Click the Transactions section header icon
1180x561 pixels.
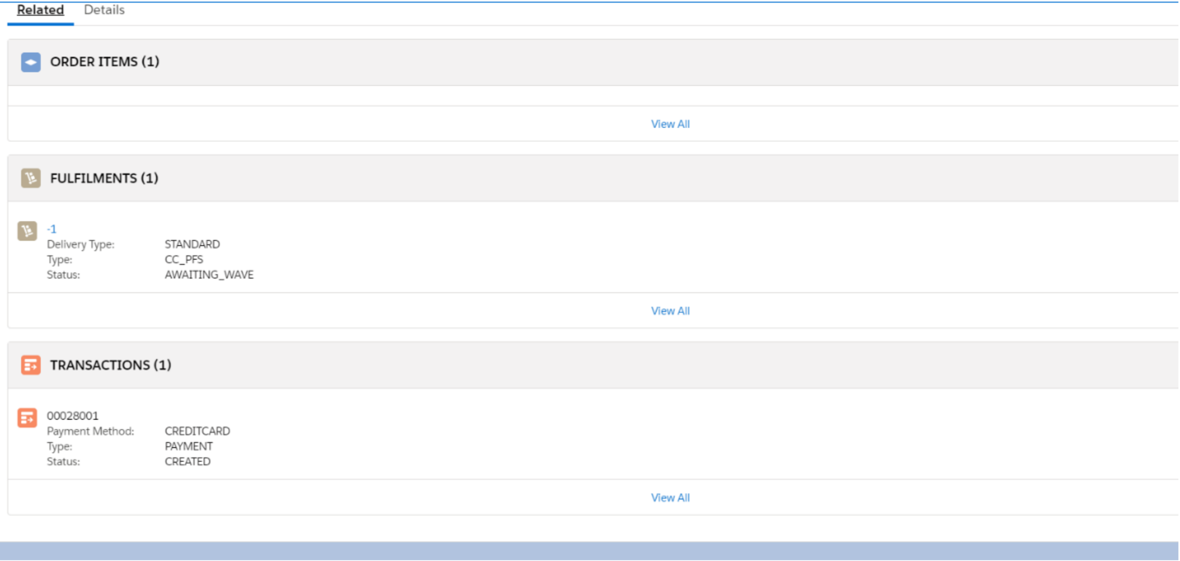click(x=30, y=365)
